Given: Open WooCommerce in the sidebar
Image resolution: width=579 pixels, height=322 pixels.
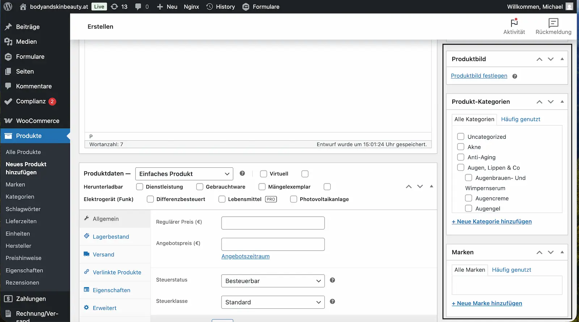Looking at the screenshot, I should pyautogui.click(x=37, y=121).
